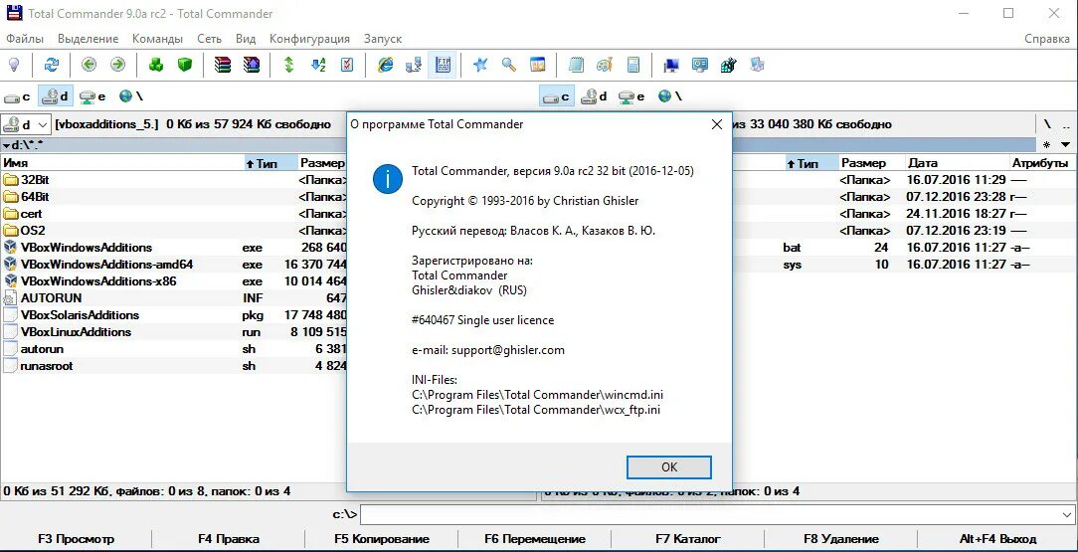1078x552 pixels.
Task: Sort left panel by Имя column header
Action: [x=122, y=163]
